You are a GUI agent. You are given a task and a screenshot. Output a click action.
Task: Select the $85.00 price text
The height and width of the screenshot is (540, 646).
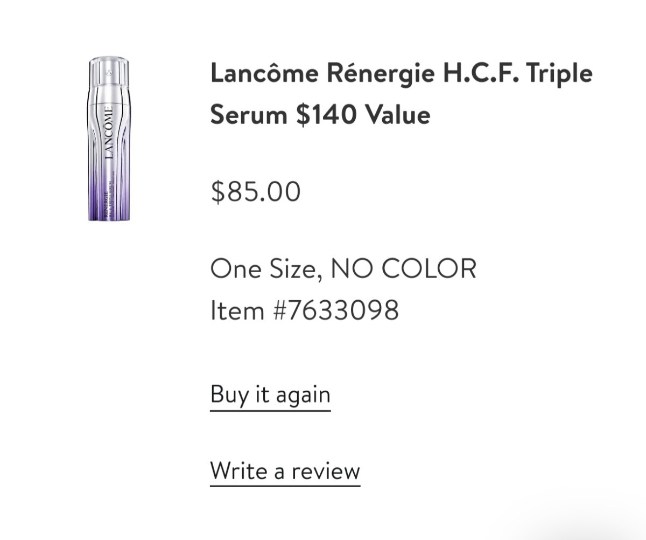point(256,192)
